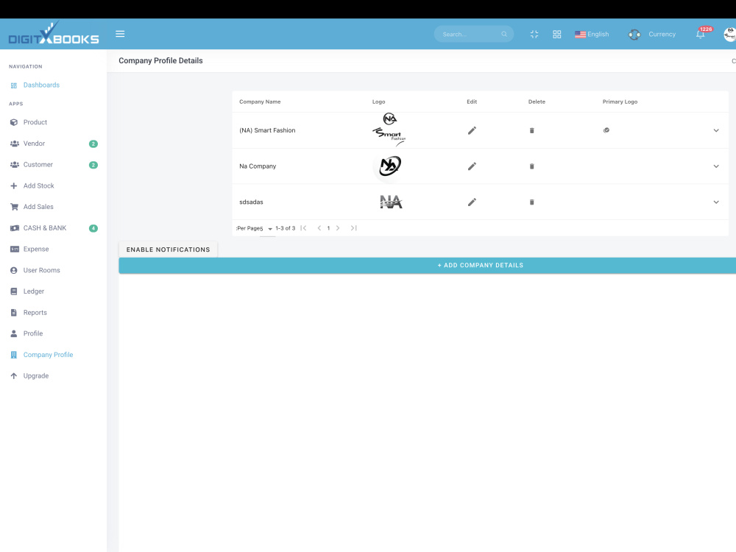Delete the sdsadas company row
Screen dimensions: 736x552
(x=532, y=202)
